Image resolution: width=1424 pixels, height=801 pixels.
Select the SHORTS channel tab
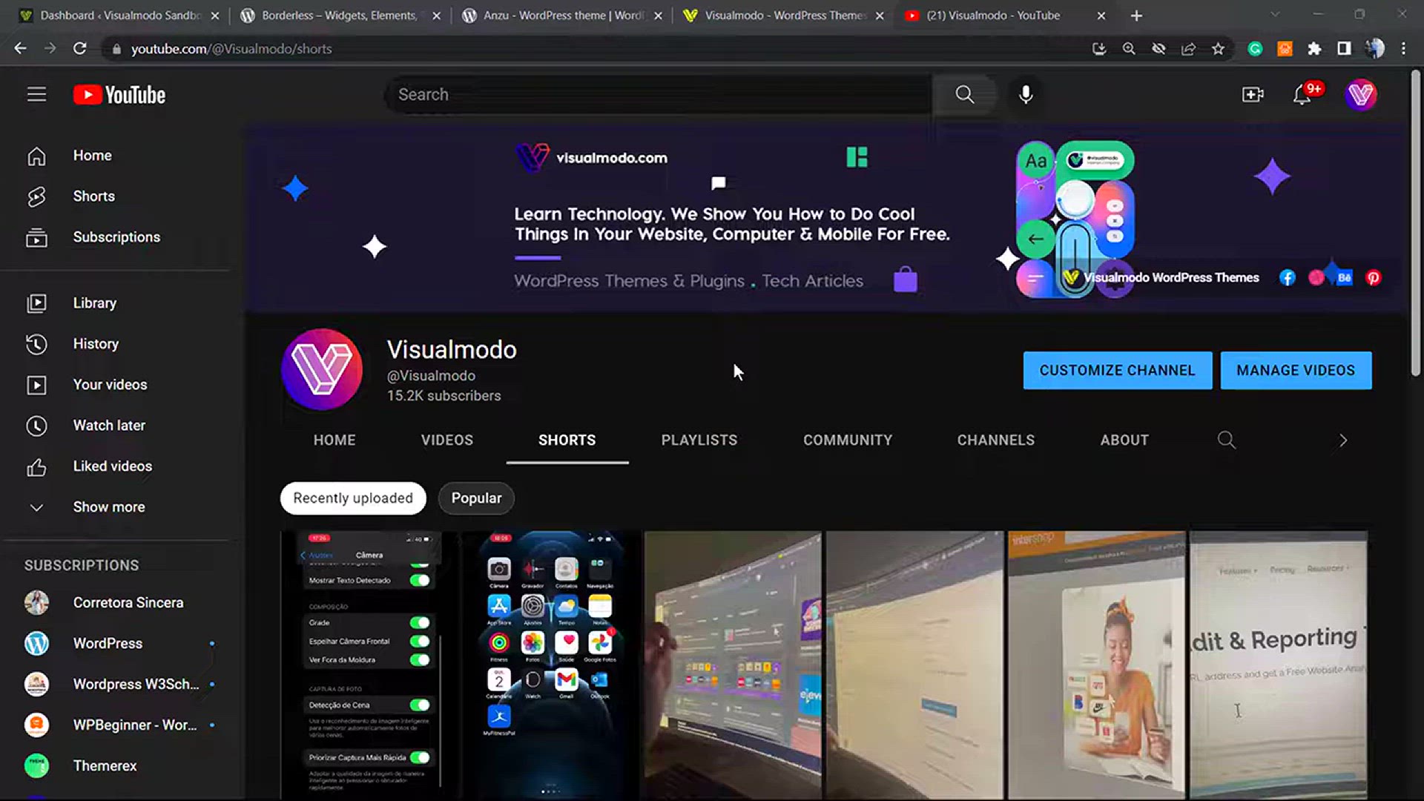click(x=567, y=440)
